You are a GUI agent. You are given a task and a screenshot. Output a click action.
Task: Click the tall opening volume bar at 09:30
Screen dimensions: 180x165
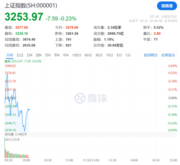click(5, 148)
